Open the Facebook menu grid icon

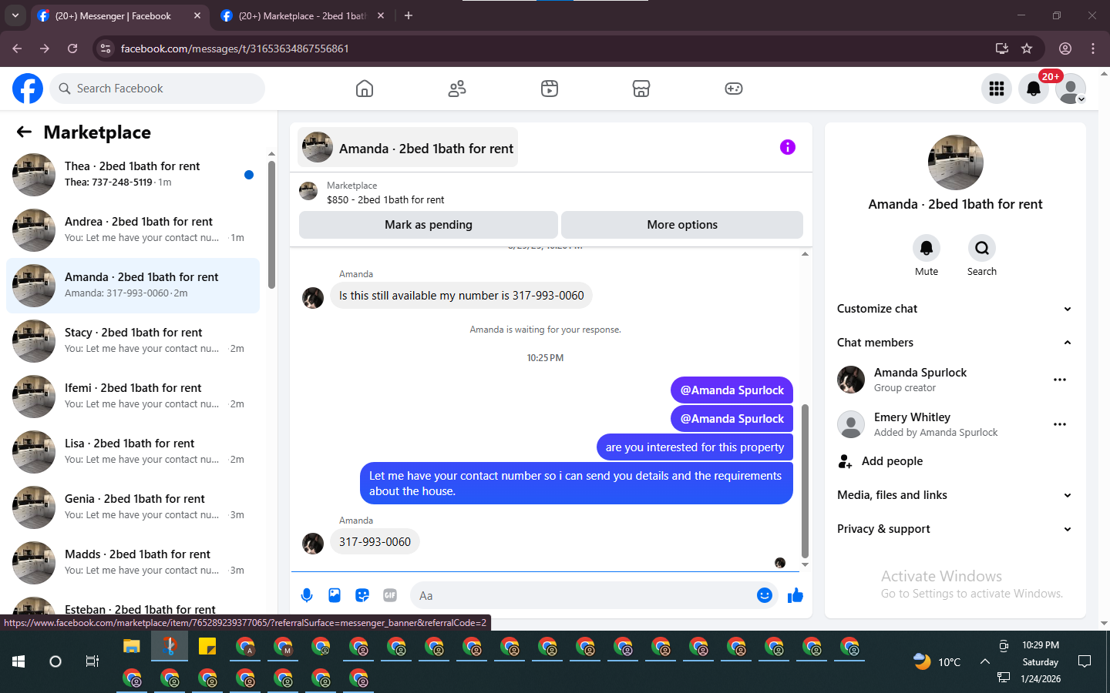point(997,89)
